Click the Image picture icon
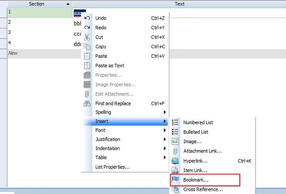Screen dimensions: 286x194 point(175,141)
